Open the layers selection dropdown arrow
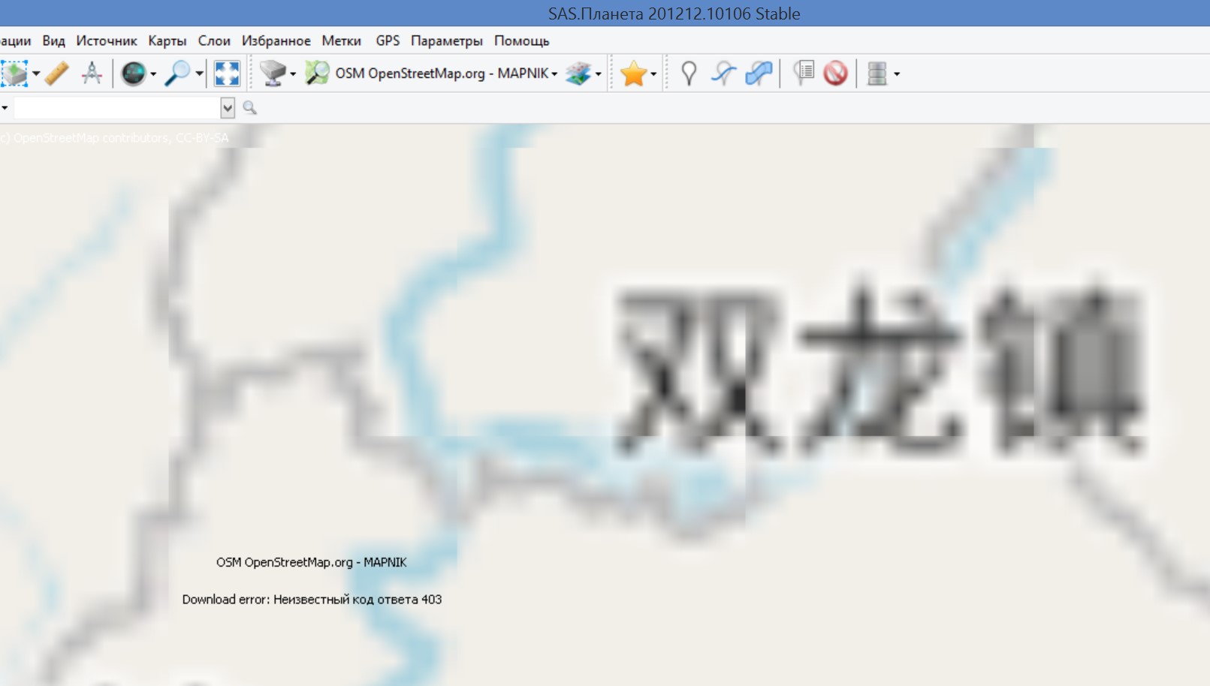Screen dimensions: 1210x686 (x=599, y=74)
